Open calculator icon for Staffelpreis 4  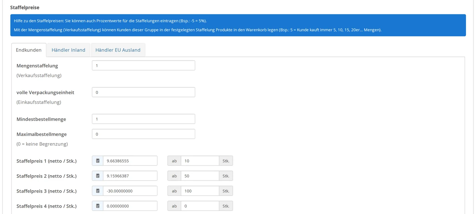98,206
